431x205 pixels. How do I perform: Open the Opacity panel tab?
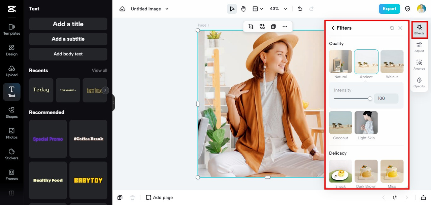[419, 82]
